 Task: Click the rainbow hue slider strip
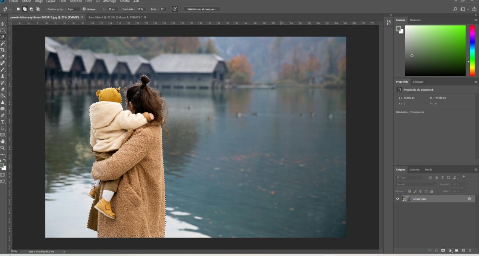pos(472,50)
